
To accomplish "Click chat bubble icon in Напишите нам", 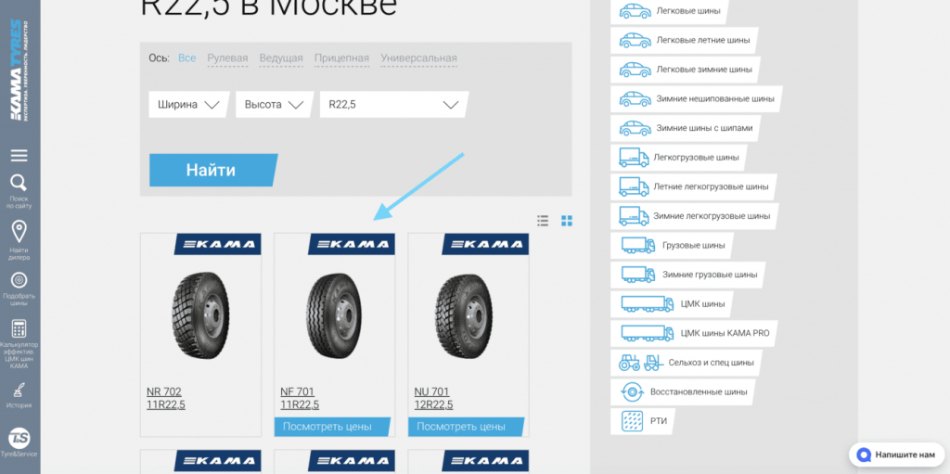I will (x=864, y=455).
